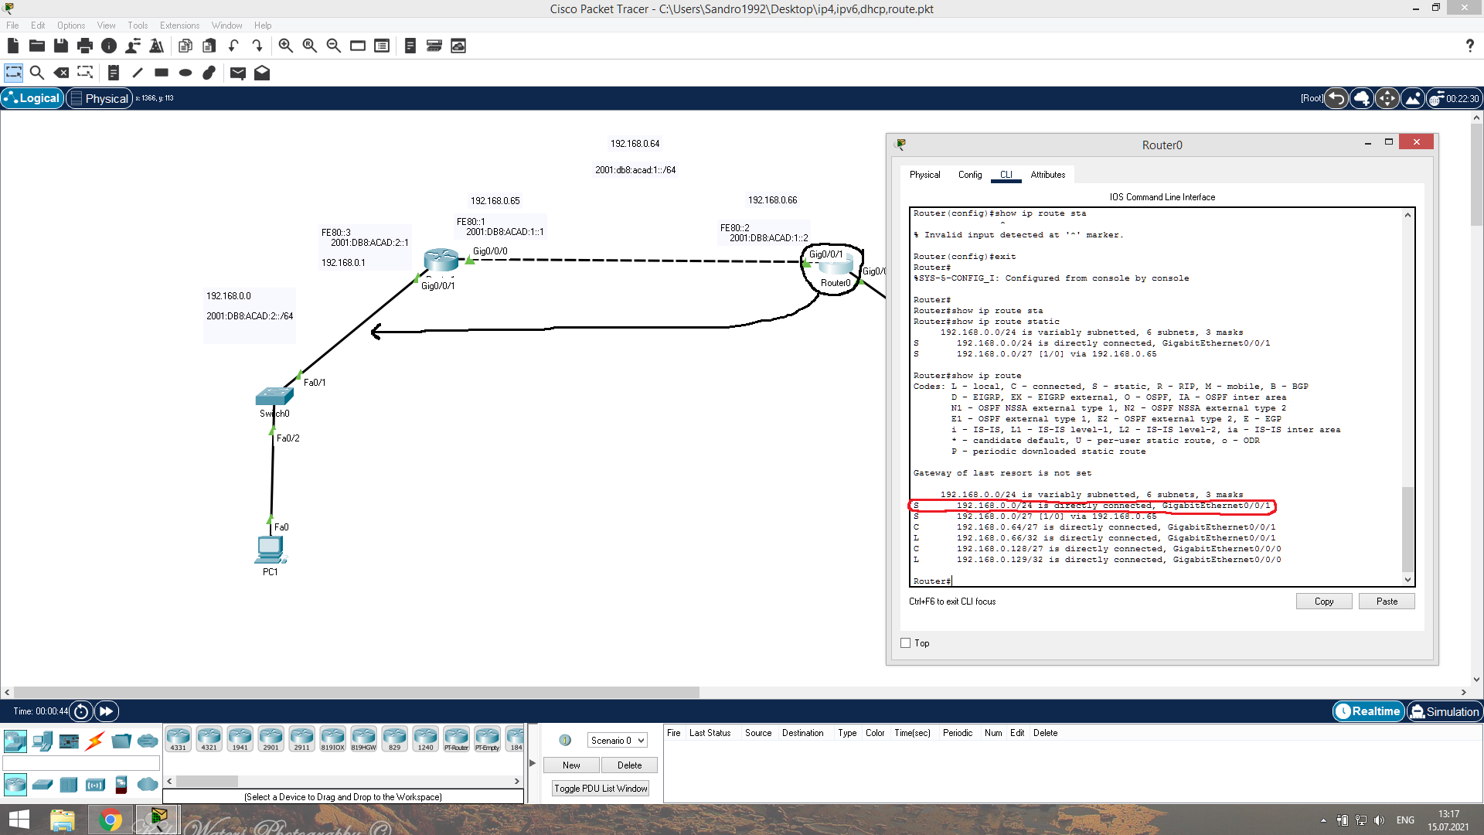1484x835 pixels.
Task: Switch to Simulation mode
Action: [x=1444, y=711]
